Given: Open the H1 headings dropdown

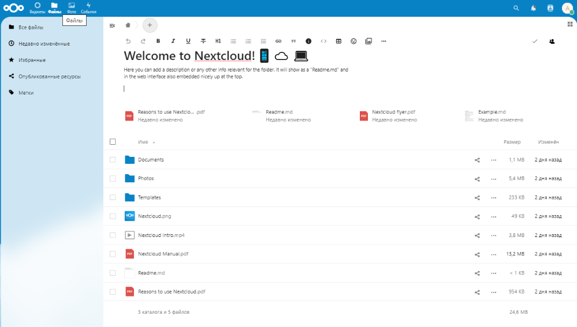Looking at the screenshot, I should coord(218,41).
